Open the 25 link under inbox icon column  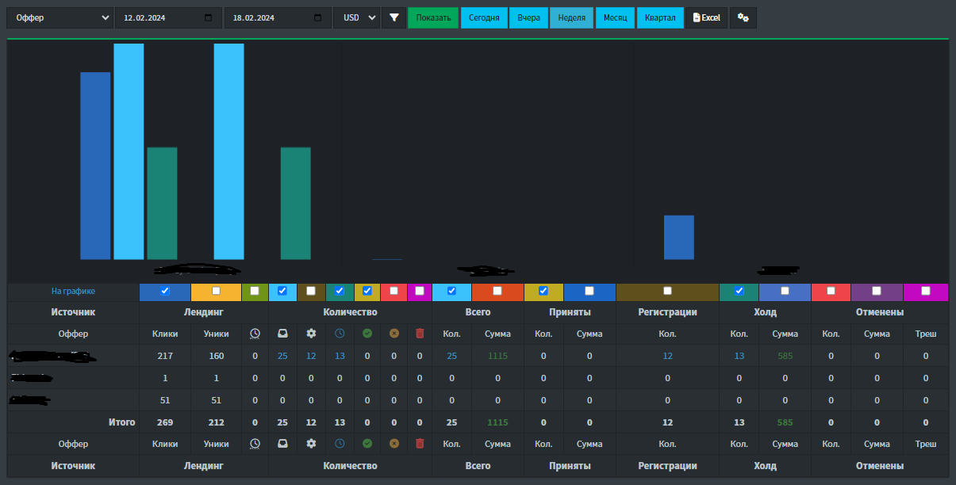[282, 356]
